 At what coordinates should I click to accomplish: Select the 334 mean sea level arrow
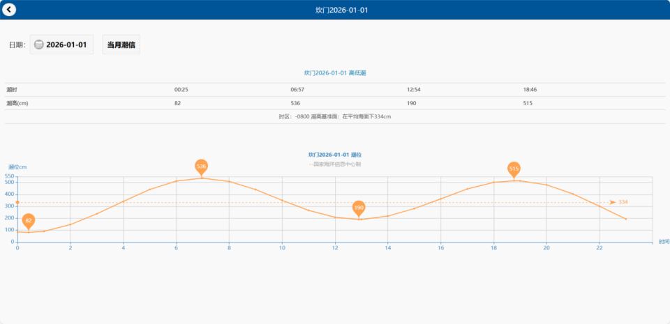(x=613, y=202)
